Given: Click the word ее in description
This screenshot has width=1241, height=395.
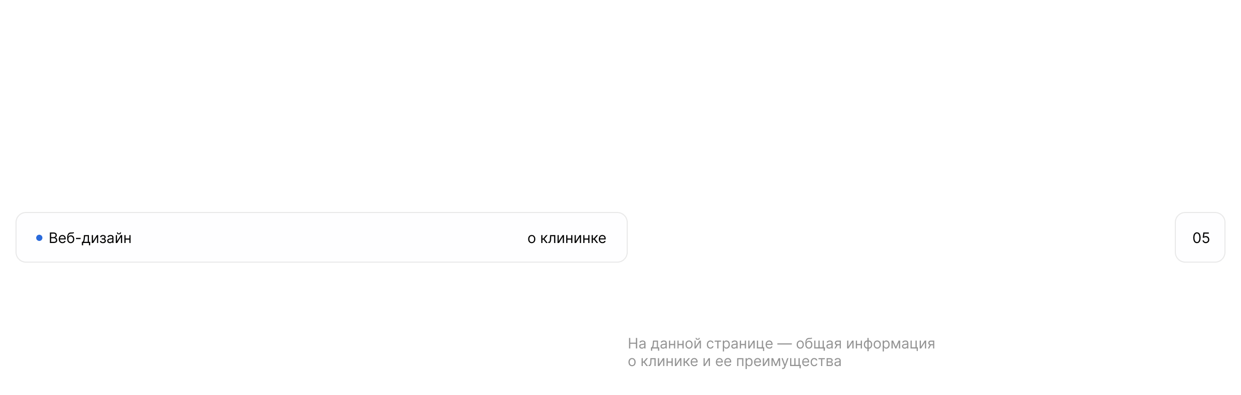Looking at the screenshot, I should 723,361.
